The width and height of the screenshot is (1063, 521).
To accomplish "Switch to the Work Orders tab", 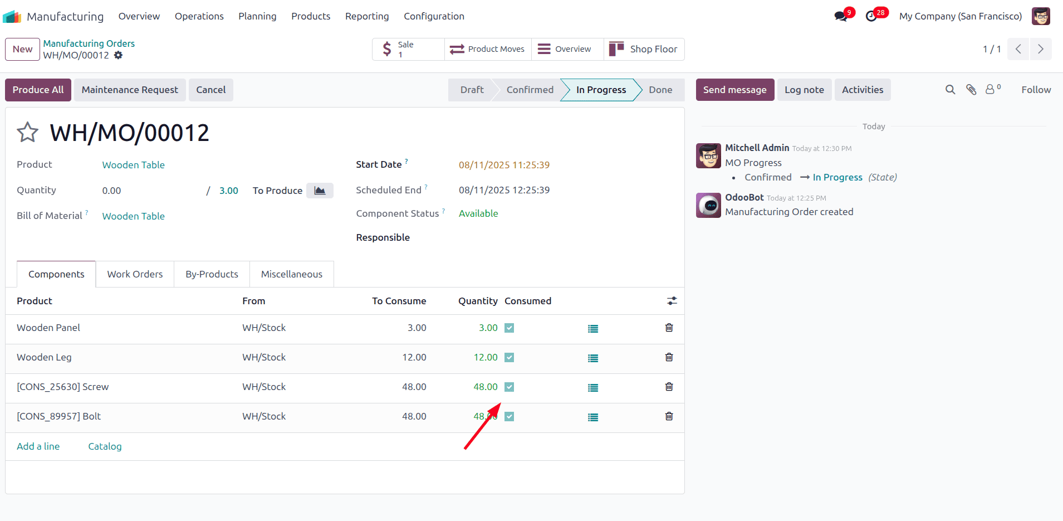I will point(135,274).
